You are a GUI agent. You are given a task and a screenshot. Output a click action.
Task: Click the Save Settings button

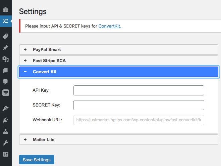tap(37, 160)
